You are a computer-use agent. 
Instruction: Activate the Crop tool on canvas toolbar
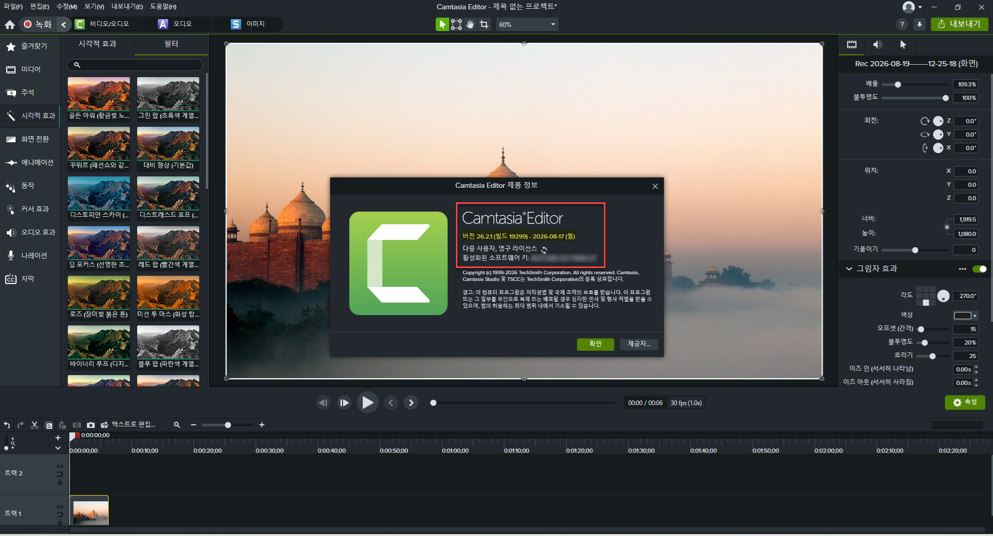[484, 24]
